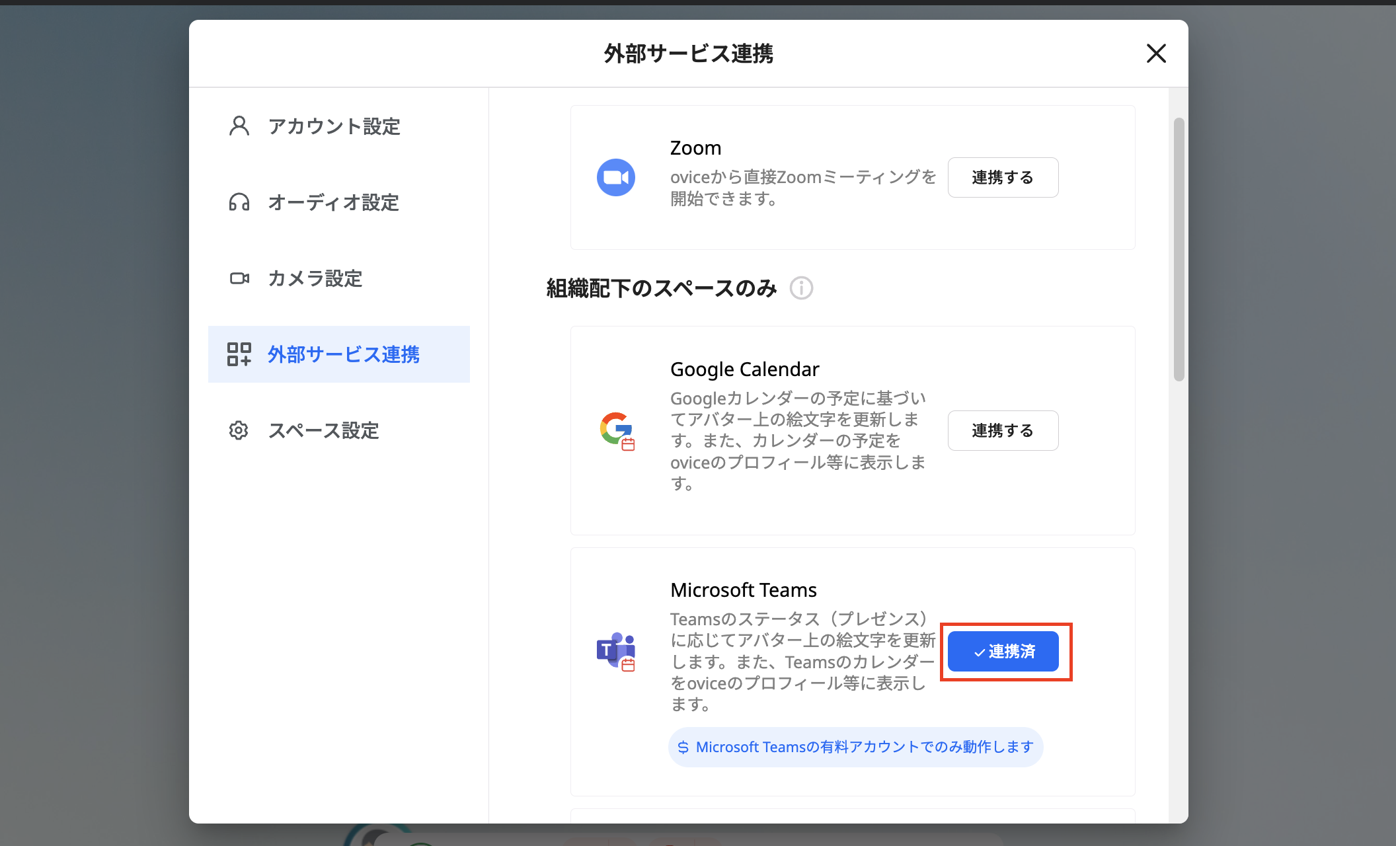Click 連携する to connect Zoom
This screenshot has height=846, width=1396.
(x=1003, y=177)
